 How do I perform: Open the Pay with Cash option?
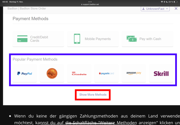point(147,39)
